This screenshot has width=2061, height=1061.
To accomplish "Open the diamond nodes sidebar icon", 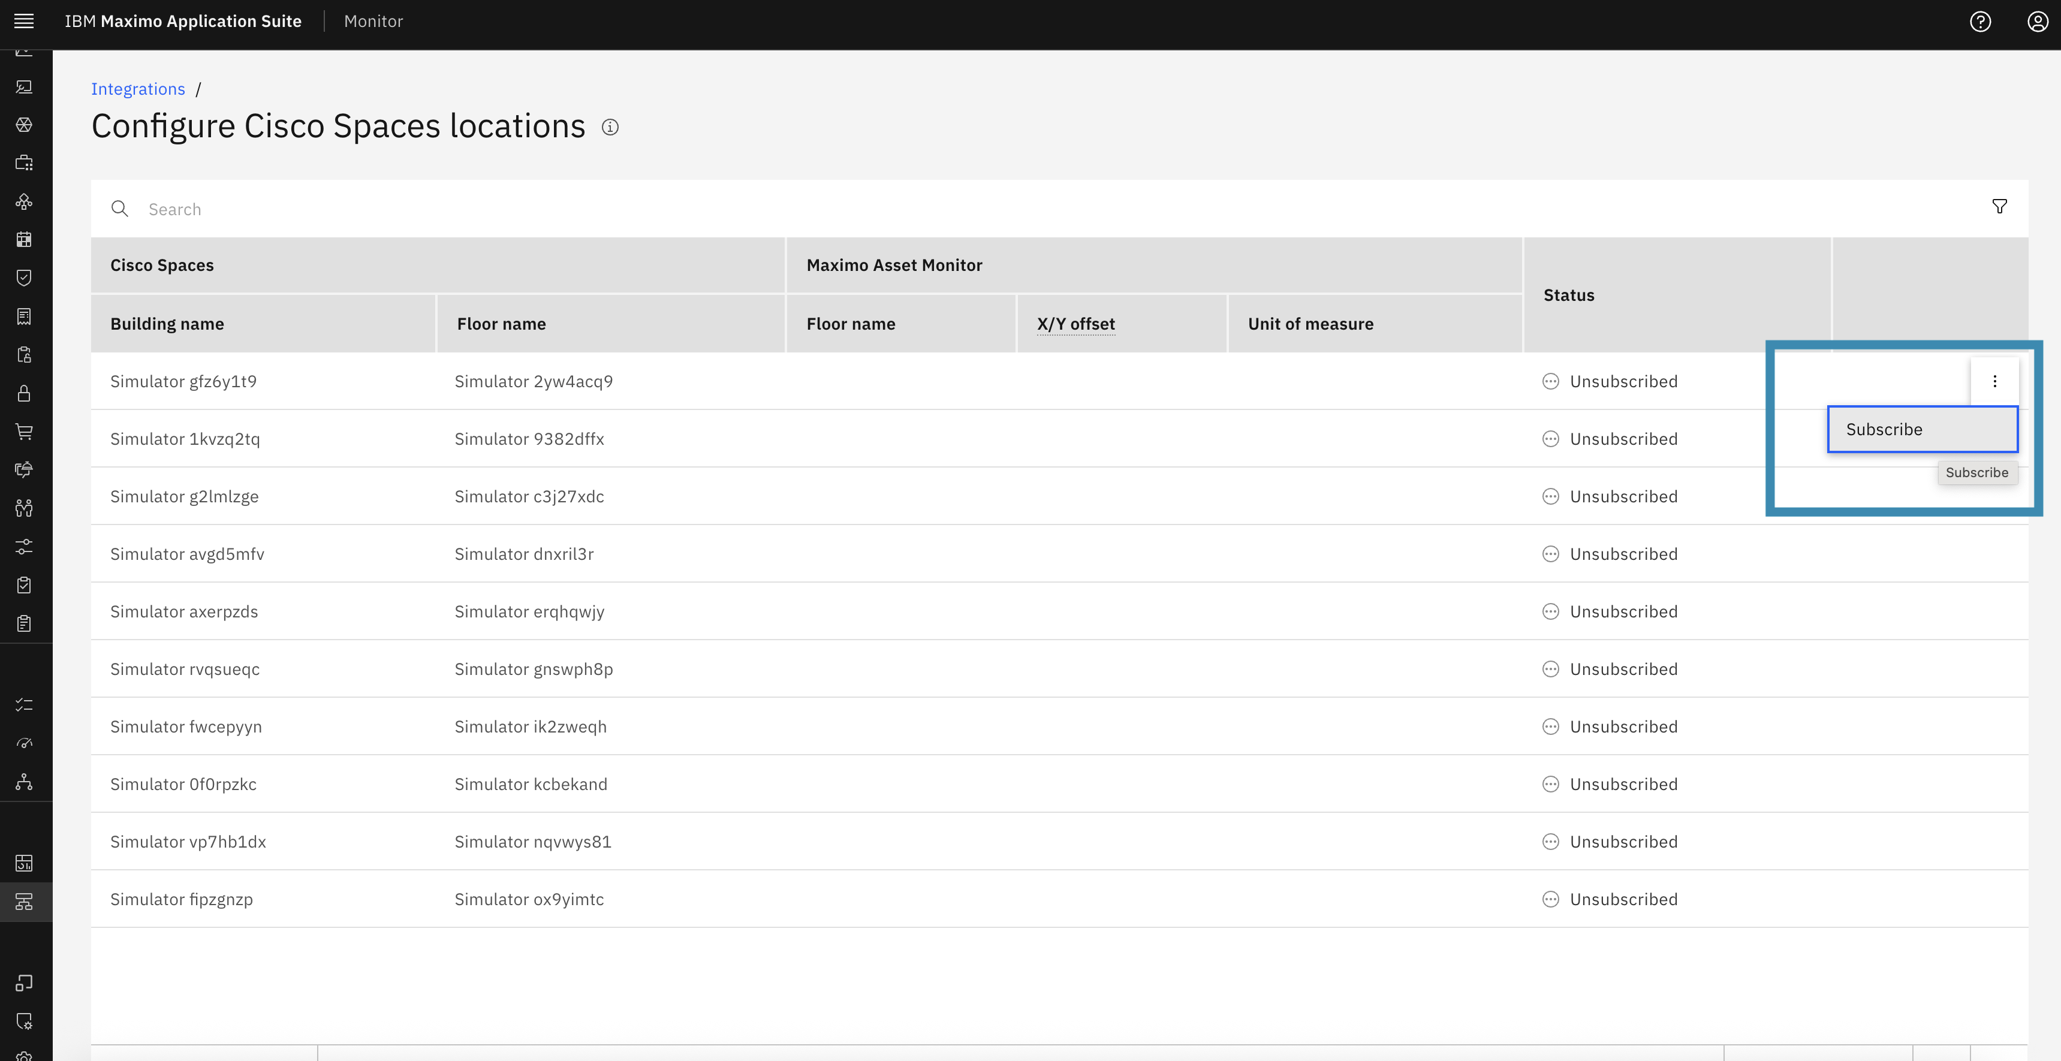I will coord(24,201).
